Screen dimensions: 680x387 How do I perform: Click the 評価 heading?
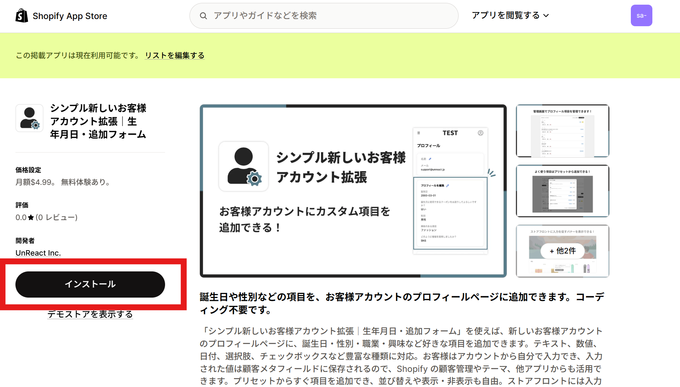(x=22, y=205)
